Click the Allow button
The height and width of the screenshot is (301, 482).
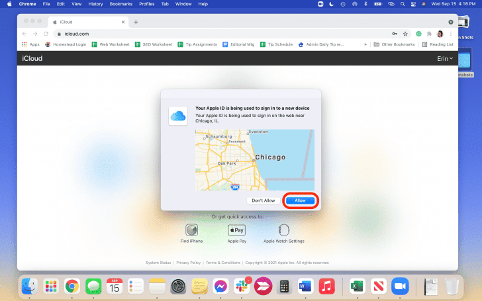[x=300, y=200]
